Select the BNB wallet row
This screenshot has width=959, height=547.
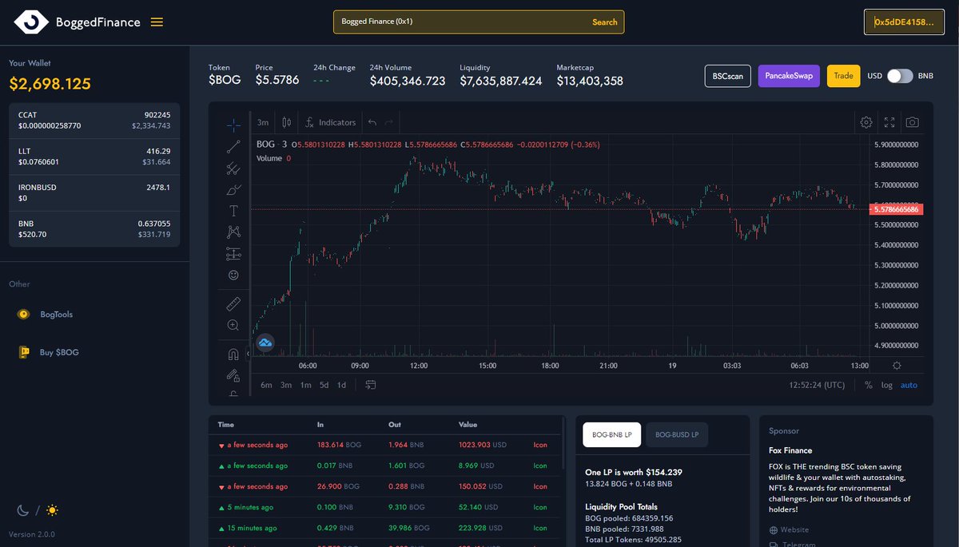click(x=94, y=229)
